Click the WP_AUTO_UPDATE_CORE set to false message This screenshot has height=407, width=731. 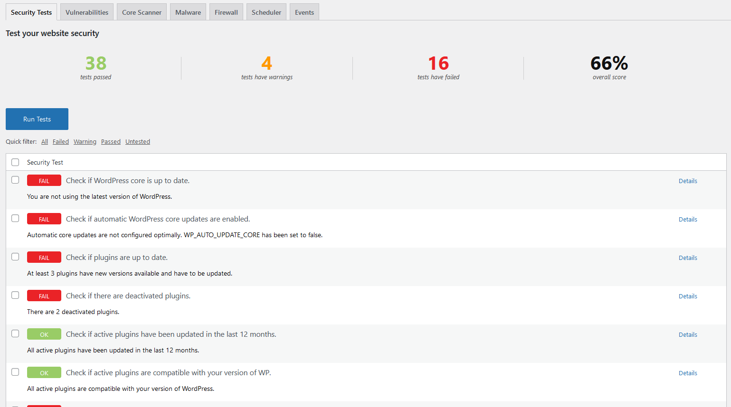tap(175, 235)
